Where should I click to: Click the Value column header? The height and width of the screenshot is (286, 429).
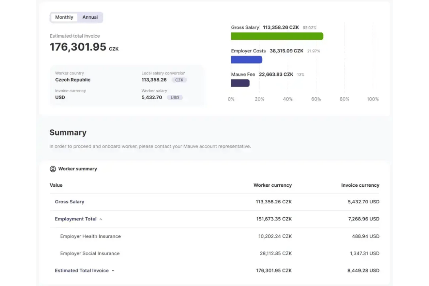(56, 185)
